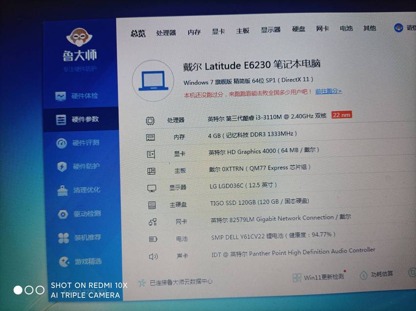Click the monitor display icon
Image resolution: width=416 pixels, height=311 pixels.
coord(152,188)
